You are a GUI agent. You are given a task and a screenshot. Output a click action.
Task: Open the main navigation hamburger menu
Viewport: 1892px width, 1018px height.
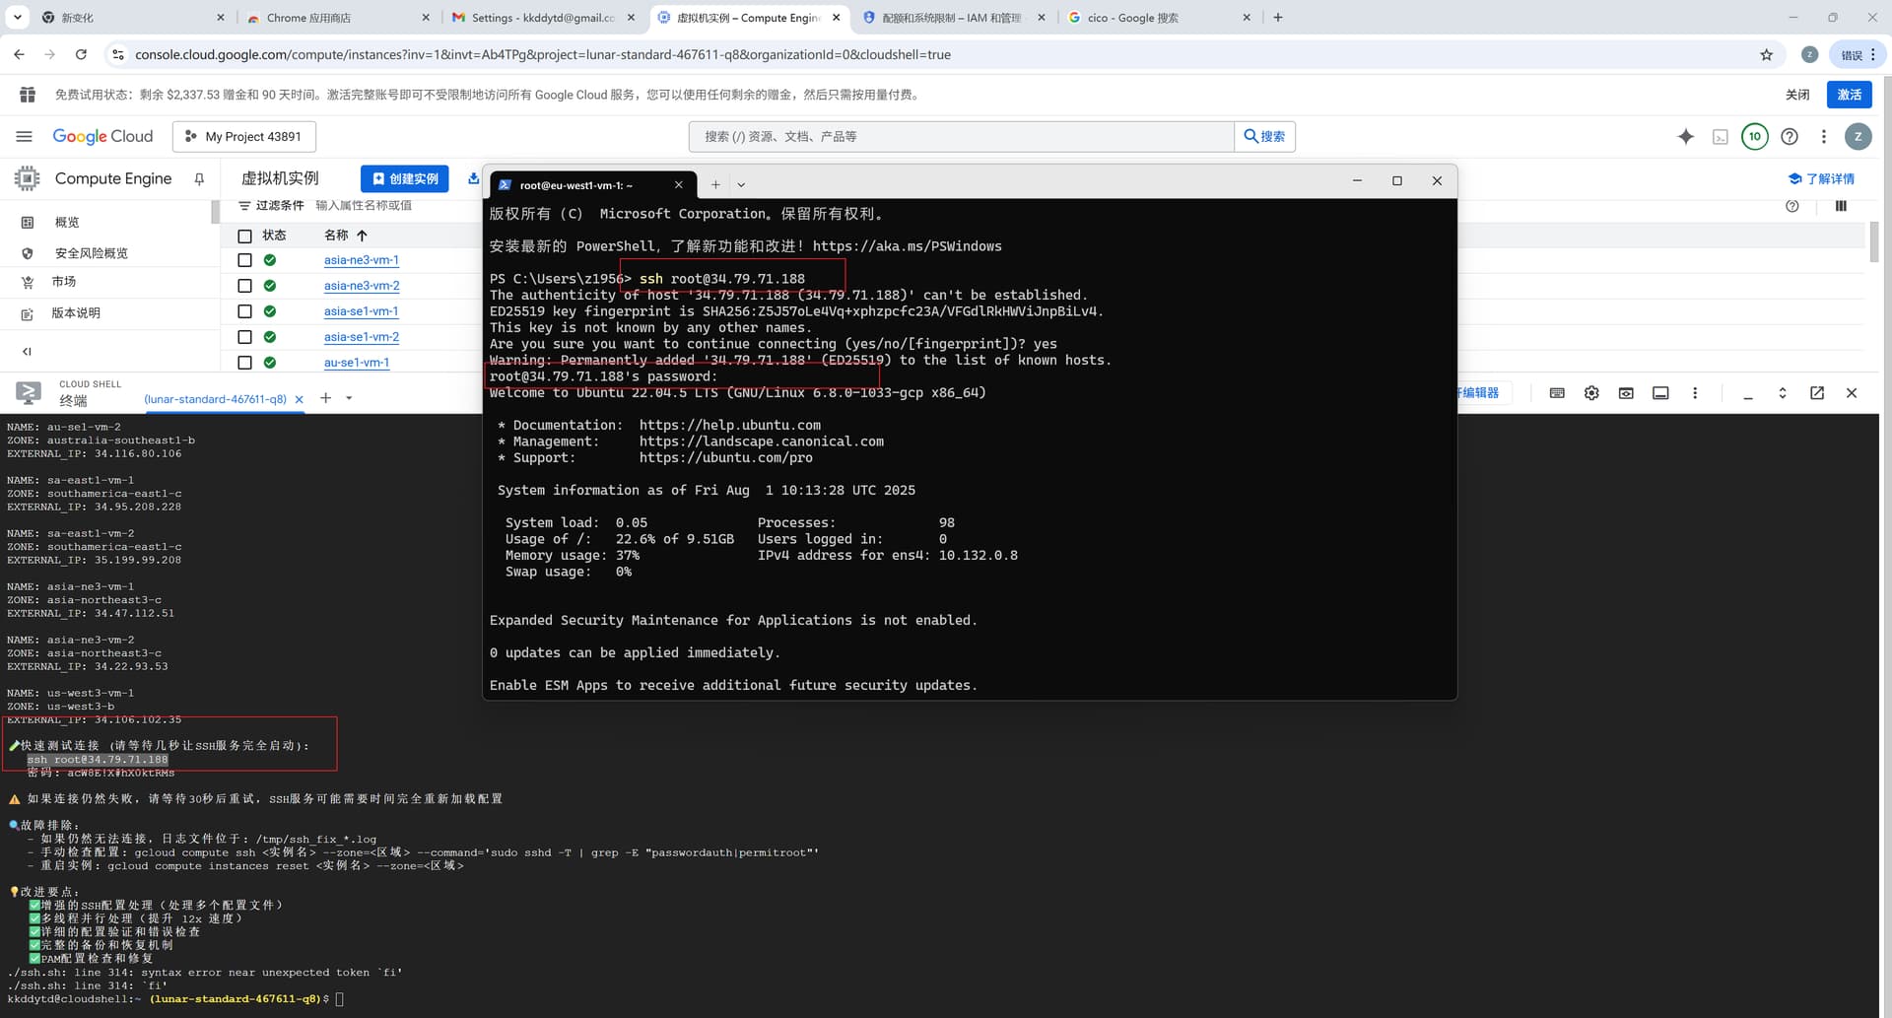(25, 137)
